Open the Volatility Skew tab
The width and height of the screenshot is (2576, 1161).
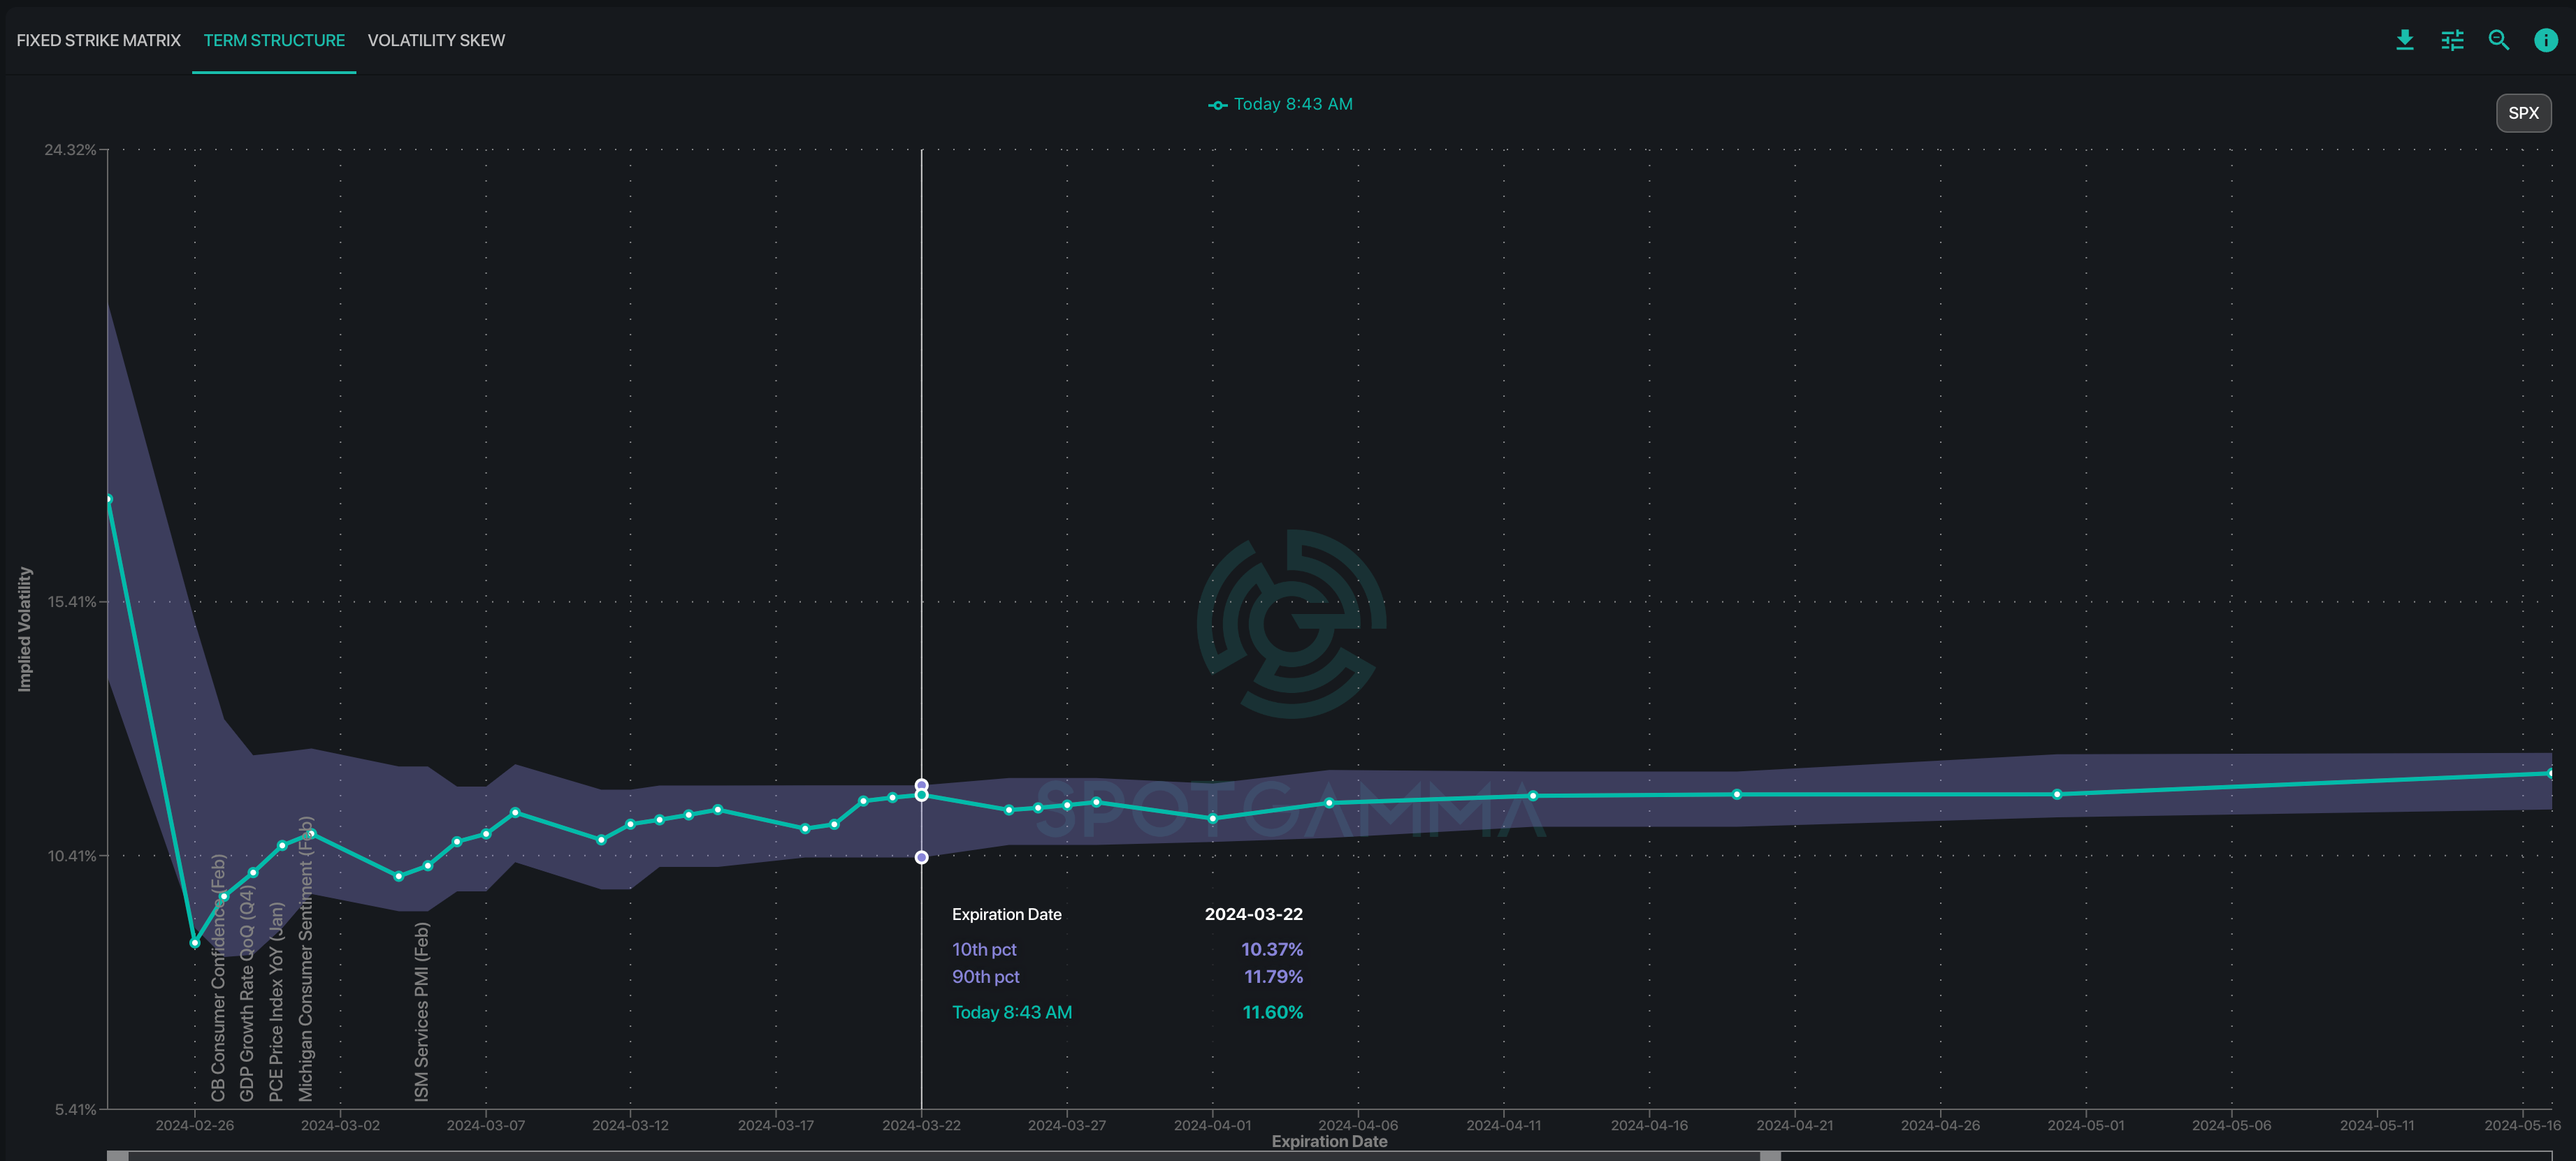click(436, 40)
